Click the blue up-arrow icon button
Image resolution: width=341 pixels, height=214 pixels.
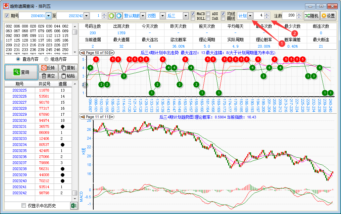coord(119,16)
